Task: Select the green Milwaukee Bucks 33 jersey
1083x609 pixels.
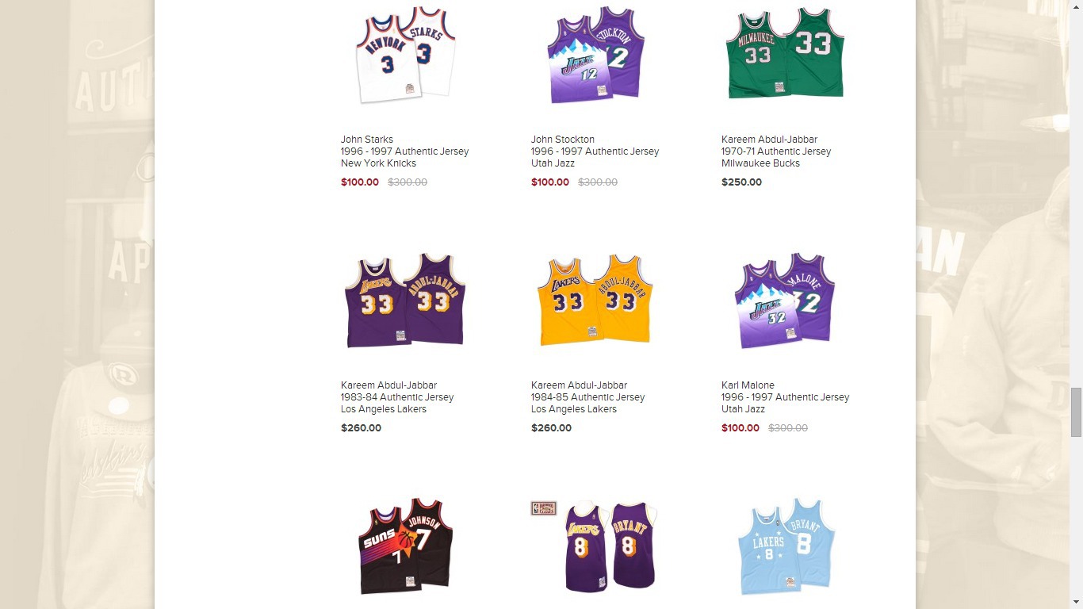Action: click(785, 52)
